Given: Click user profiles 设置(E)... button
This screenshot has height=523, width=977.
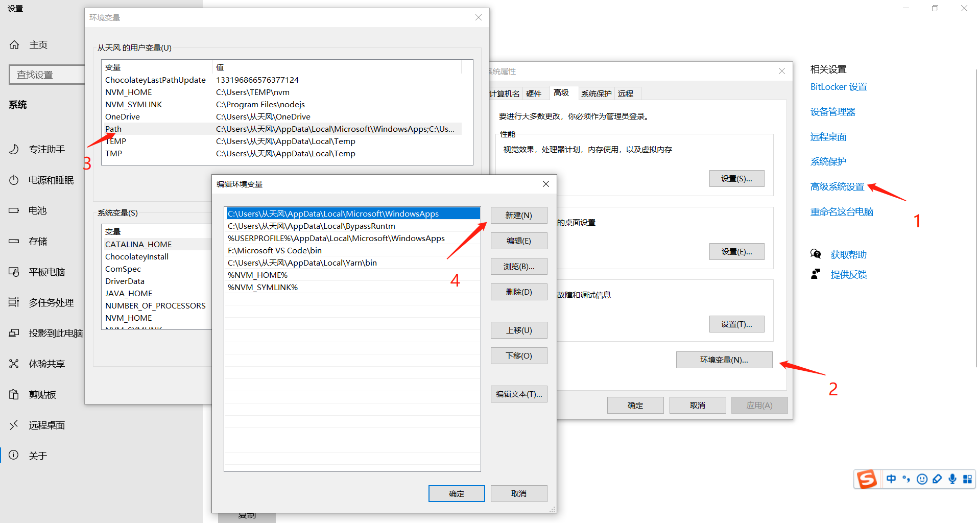Looking at the screenshot, I should pos(736,252).
